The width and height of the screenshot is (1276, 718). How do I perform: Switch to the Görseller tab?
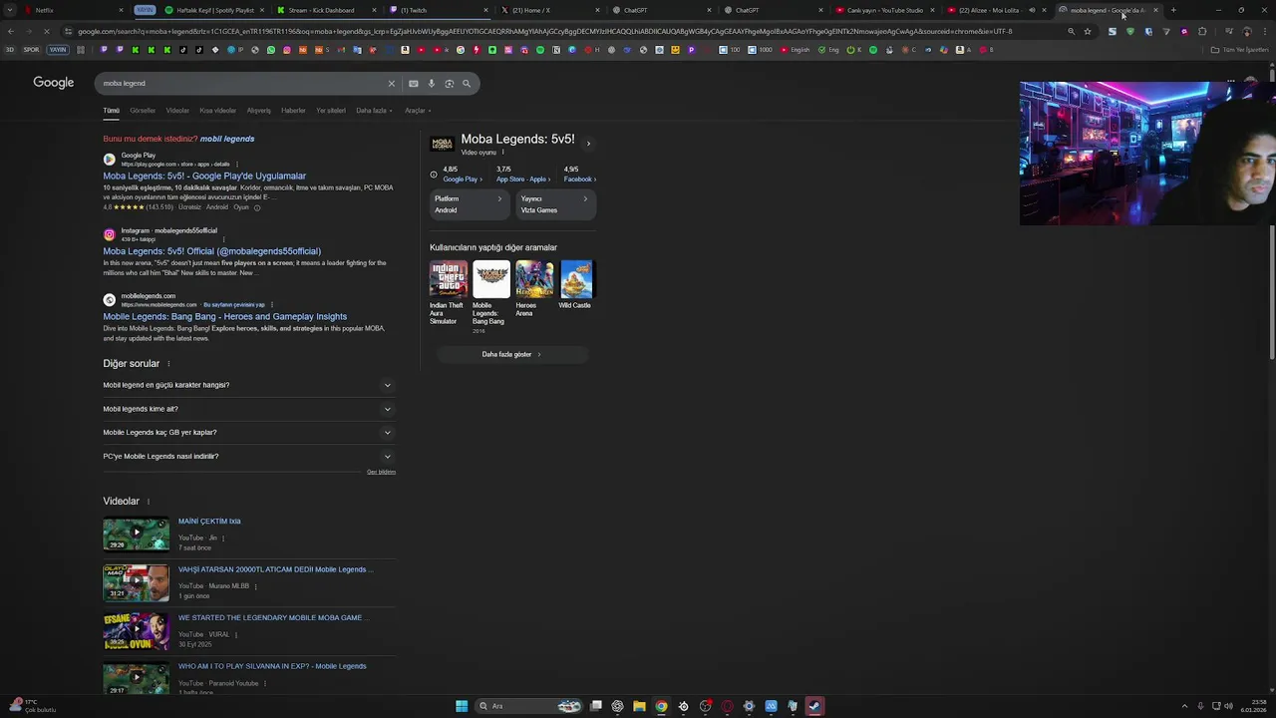tap(143, 111)
